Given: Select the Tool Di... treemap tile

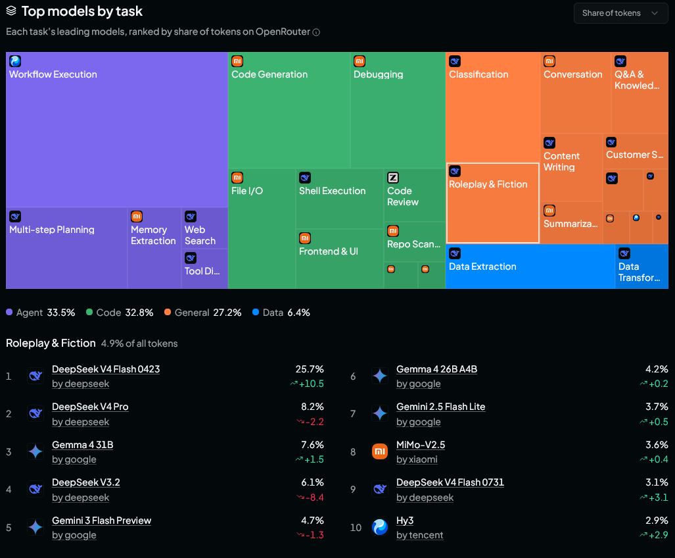Looking at the screenshot, I should point(204,269).
